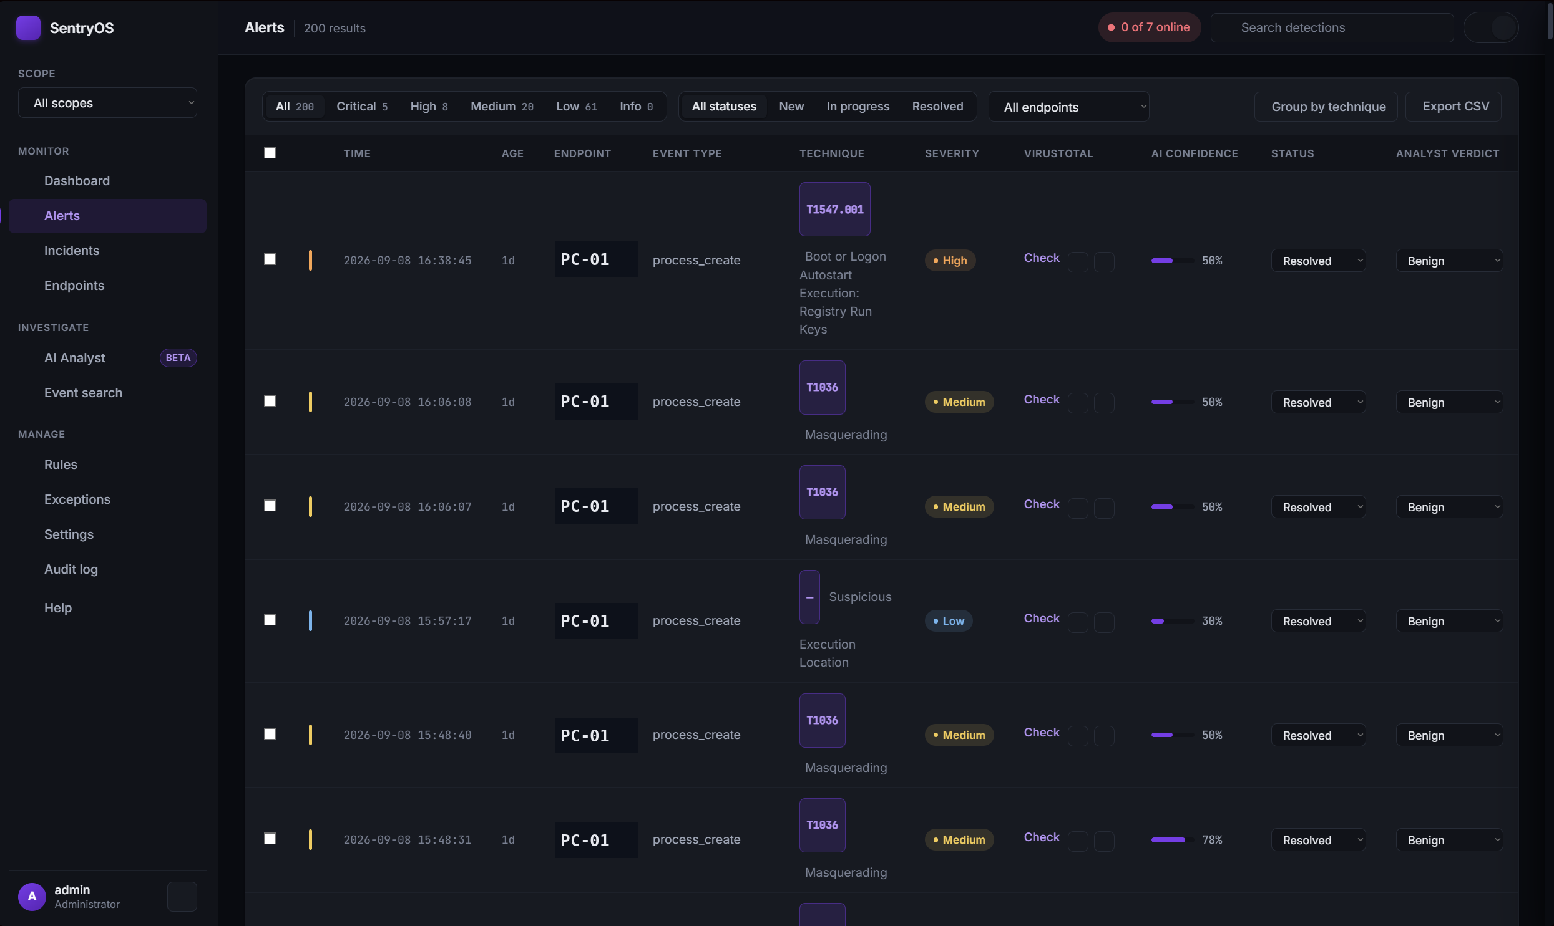
Task: Click the 78% AI confidence bar
Action: 1173,840
